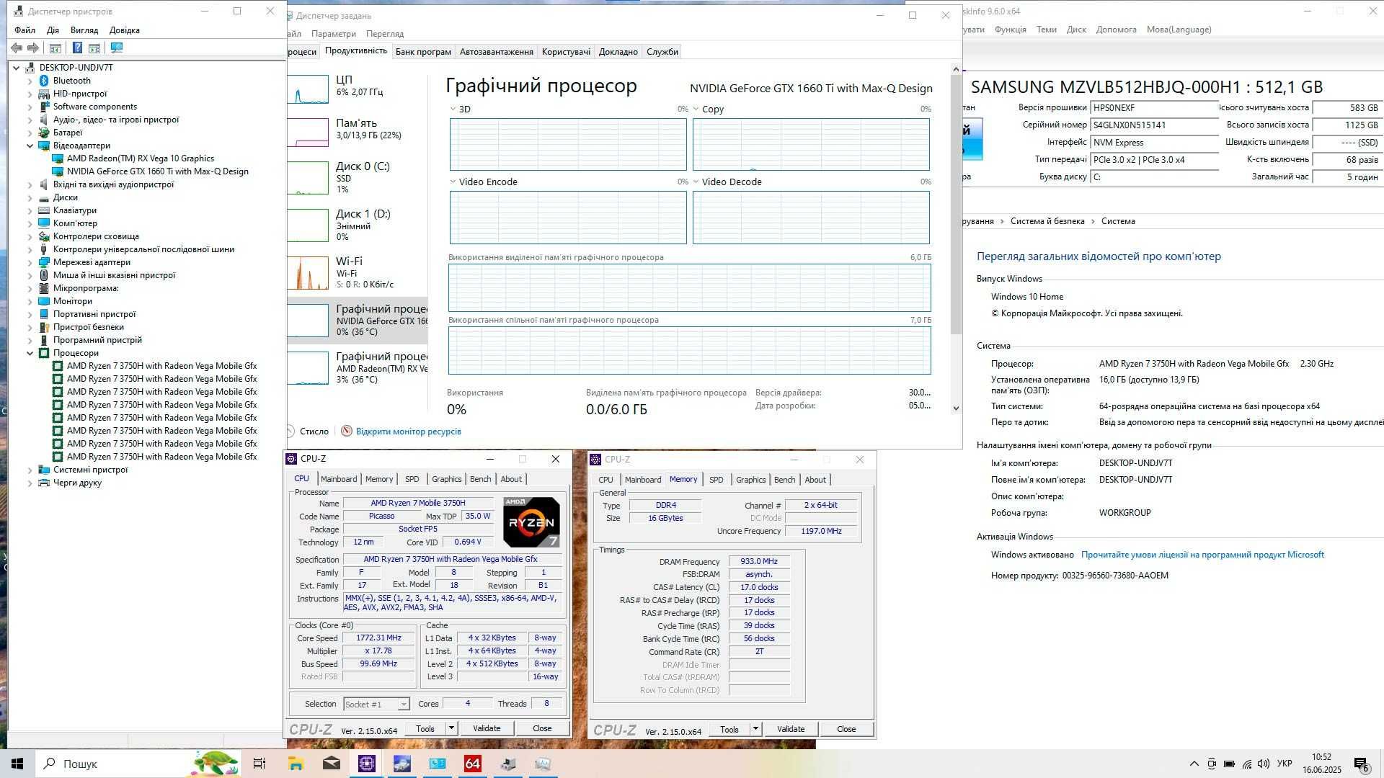
Task: Switch to Автозавантаження tab in Task Manager
Action: tap(497, 52)
